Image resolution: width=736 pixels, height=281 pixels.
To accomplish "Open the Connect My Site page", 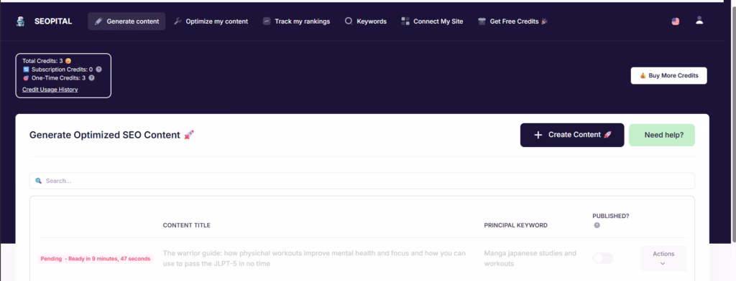I will pos(432,22).
